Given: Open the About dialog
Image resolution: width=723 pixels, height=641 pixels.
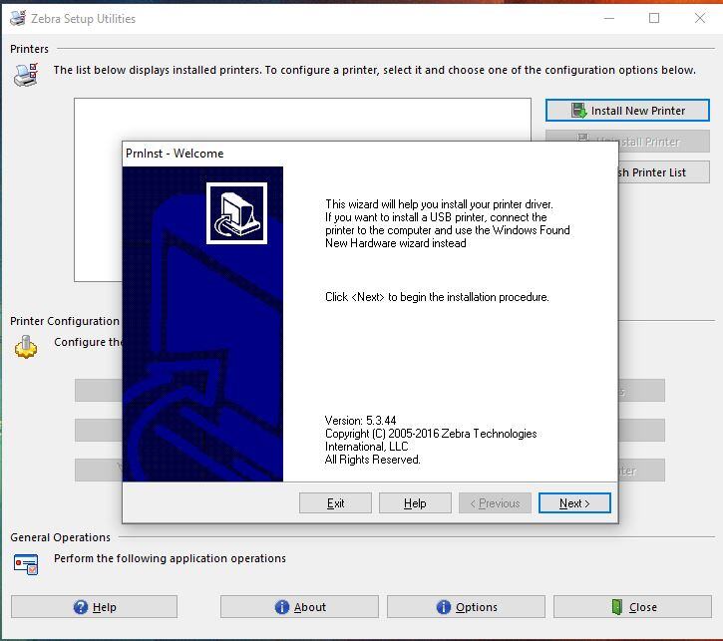Looking at the screenshot, I should [x=299, y=607].
